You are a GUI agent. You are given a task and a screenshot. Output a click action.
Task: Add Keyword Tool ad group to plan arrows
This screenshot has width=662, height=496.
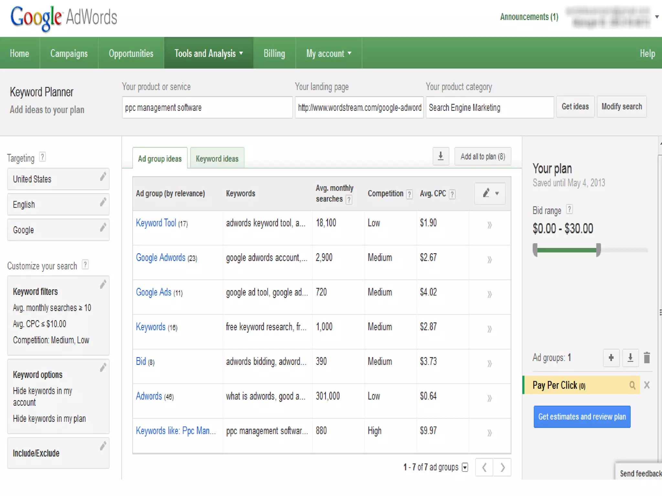tap(489, 225)
